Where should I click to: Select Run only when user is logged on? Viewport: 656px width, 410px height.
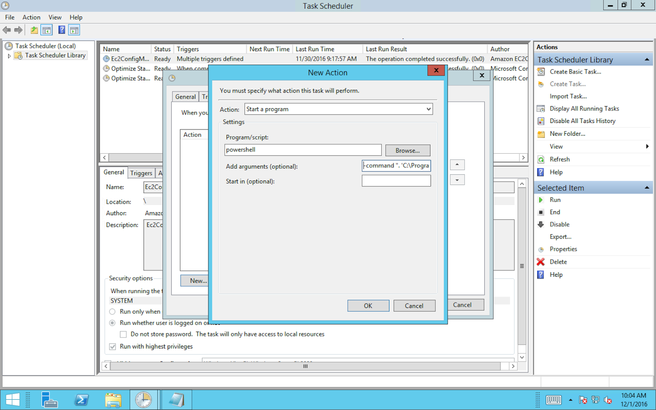pyautogui.click(x=112, y=312)
